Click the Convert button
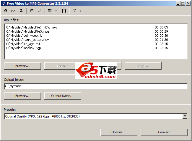Image resolution: width=192 pixels, height=141 pixels. click(164, 132)
